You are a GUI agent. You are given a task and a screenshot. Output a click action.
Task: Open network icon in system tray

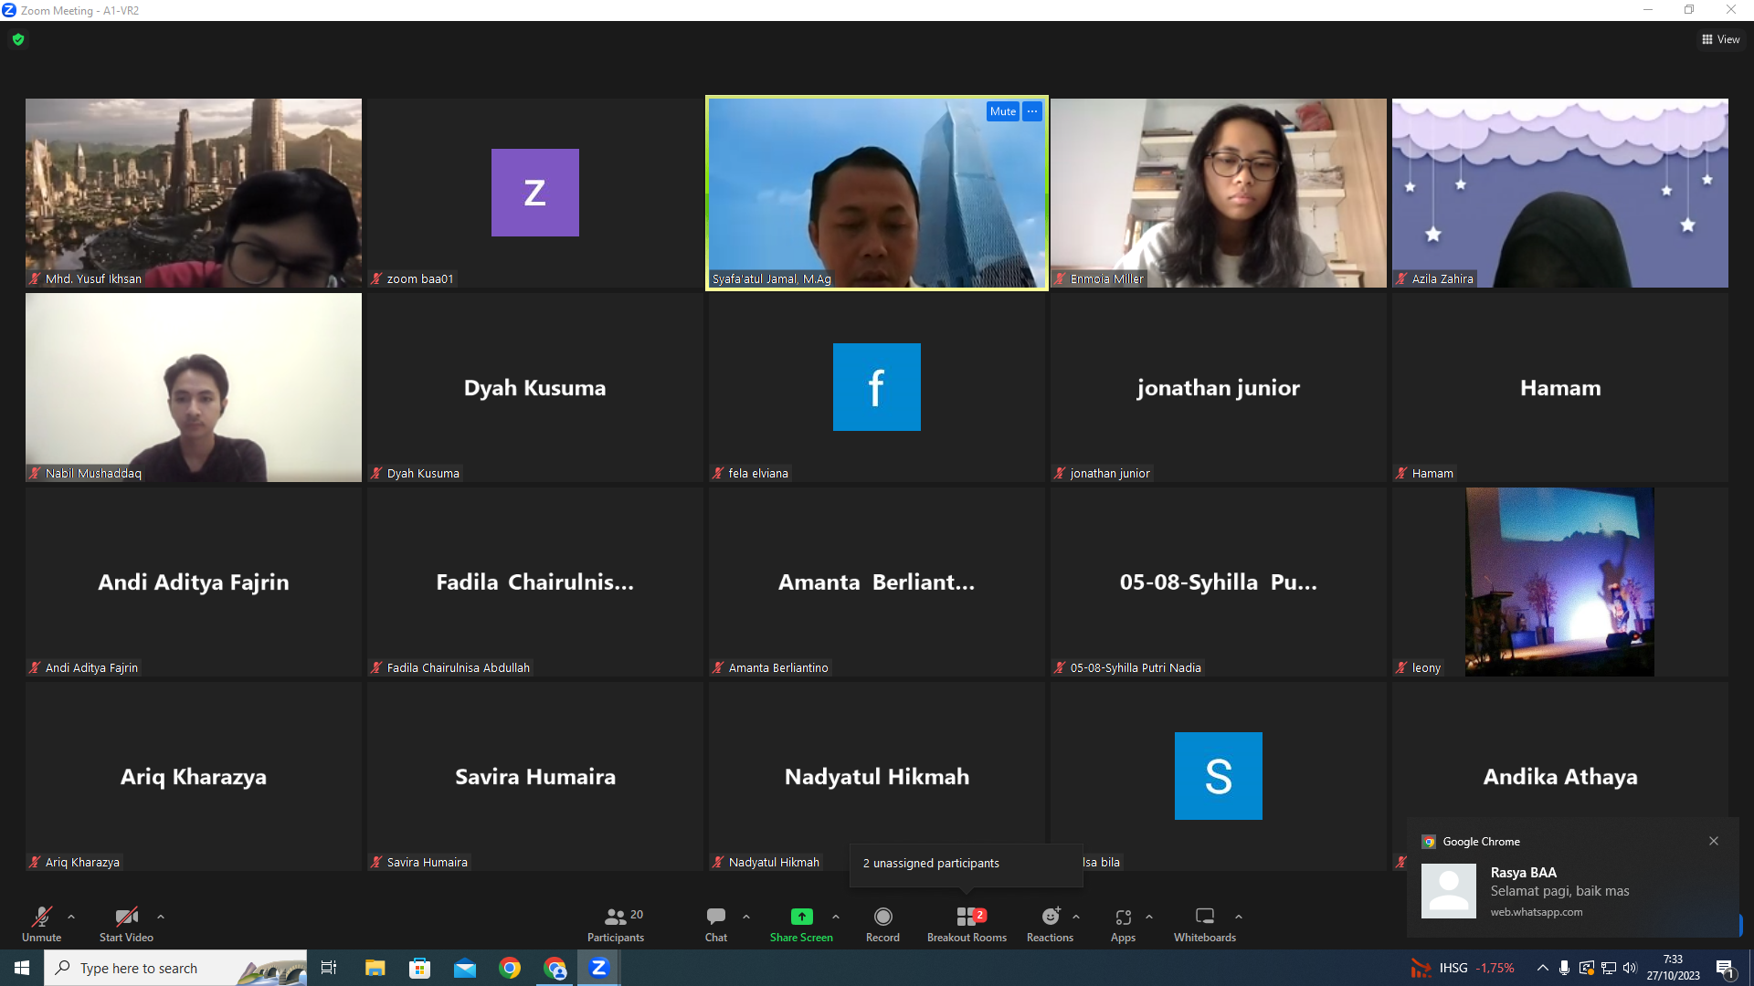point(1609,968)
